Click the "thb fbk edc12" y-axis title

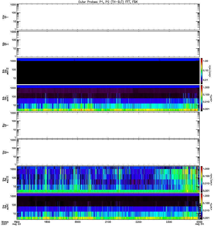[5, 71]
